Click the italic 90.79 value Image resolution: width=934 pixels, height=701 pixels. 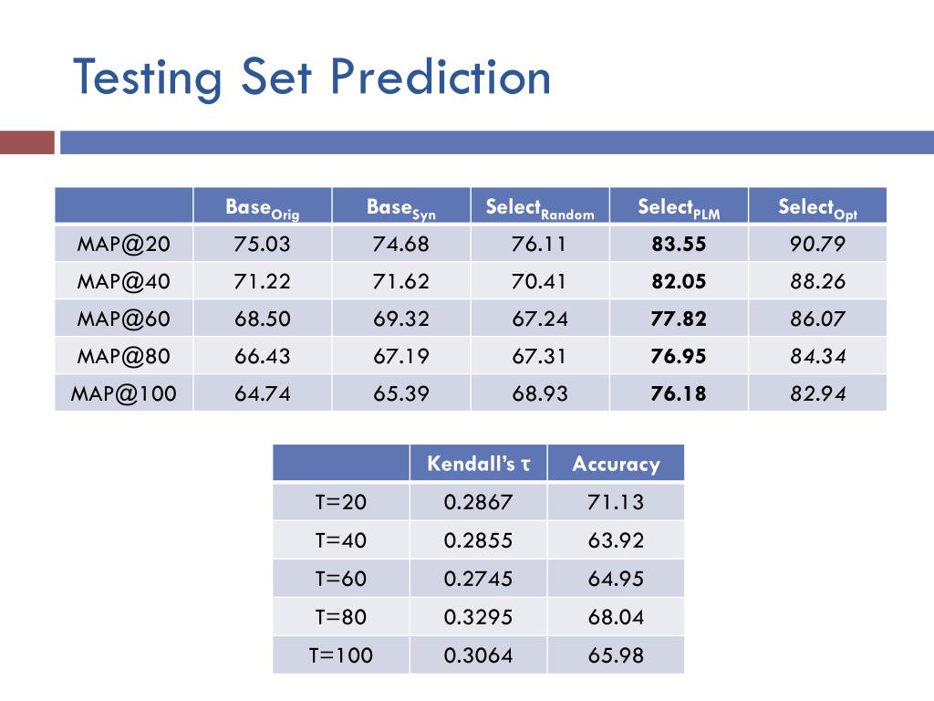pyautogui.click(x=817, y=244)
